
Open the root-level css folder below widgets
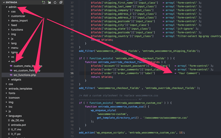[x=11, y=84]
